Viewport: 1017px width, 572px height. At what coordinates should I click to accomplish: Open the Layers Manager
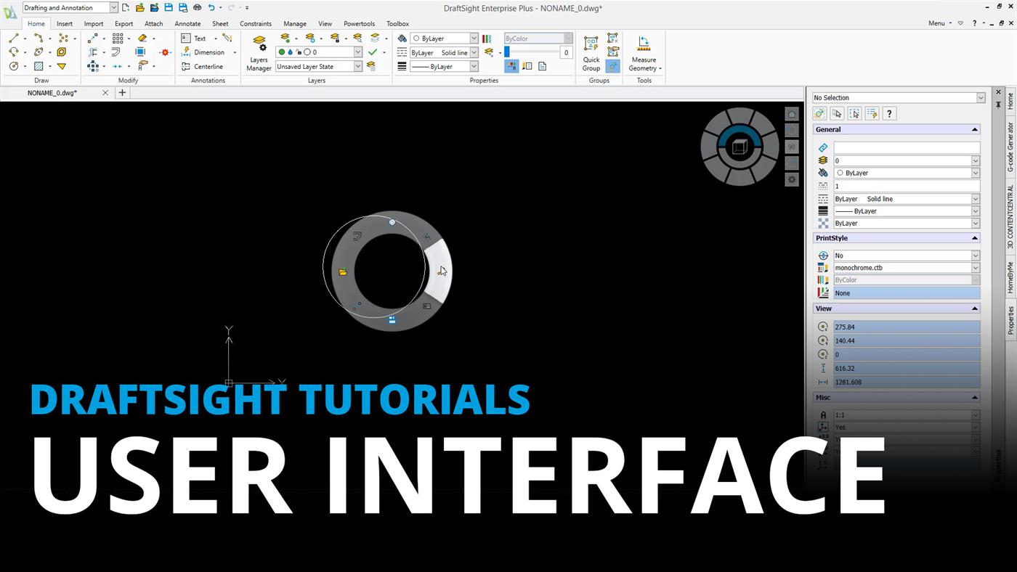(259, 52)
